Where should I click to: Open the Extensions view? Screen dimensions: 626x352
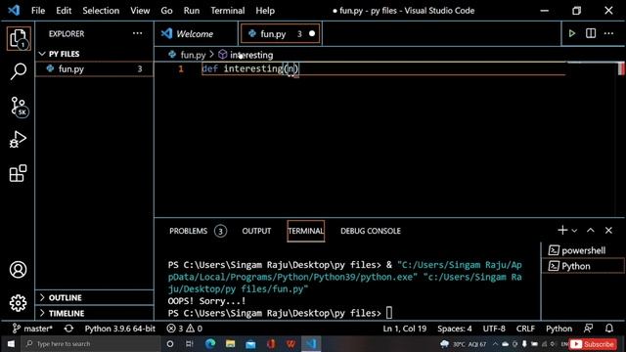coord(18,173)
